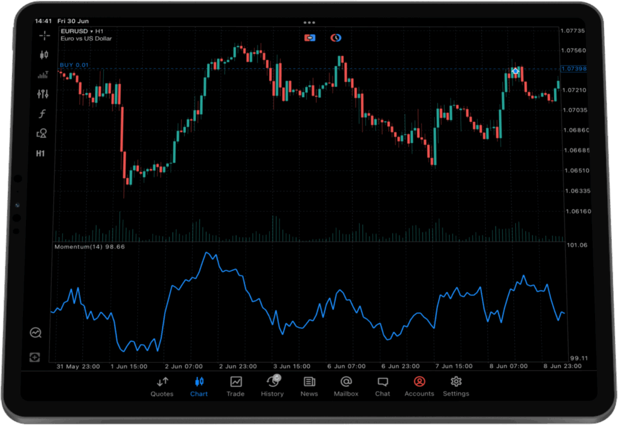Image resolution: width=618 pixels, height=425 pixels.
Task: Open the News tab
Action: point(310,387)
